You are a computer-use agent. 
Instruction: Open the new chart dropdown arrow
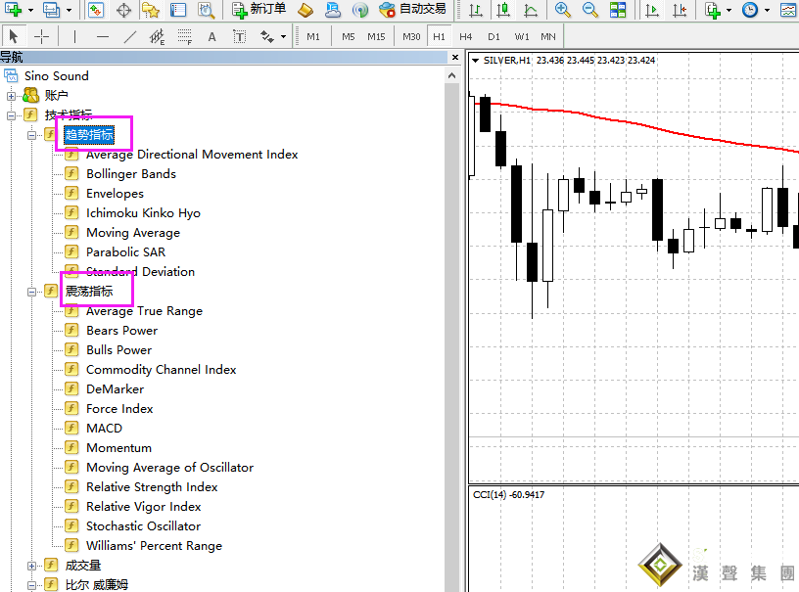click(31, 10)
